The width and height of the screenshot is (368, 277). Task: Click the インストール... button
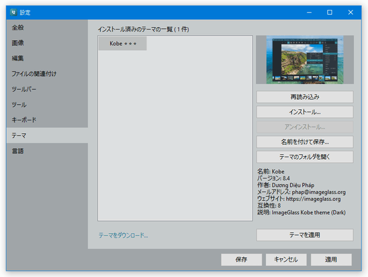click(x=305, y=112)
